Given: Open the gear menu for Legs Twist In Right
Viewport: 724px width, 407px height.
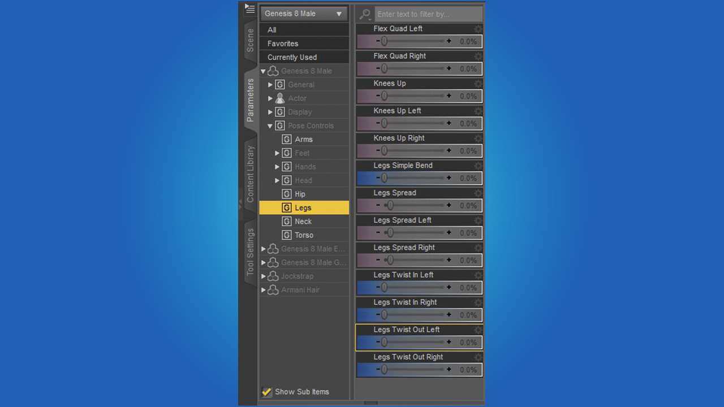Looking at the screenshot, I should click(x=479, y=302).
